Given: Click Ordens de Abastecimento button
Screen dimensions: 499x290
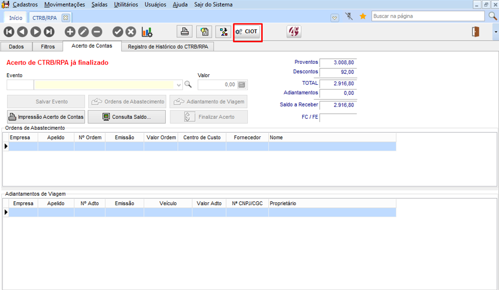Looking at the screenshot, I should 128,101.
